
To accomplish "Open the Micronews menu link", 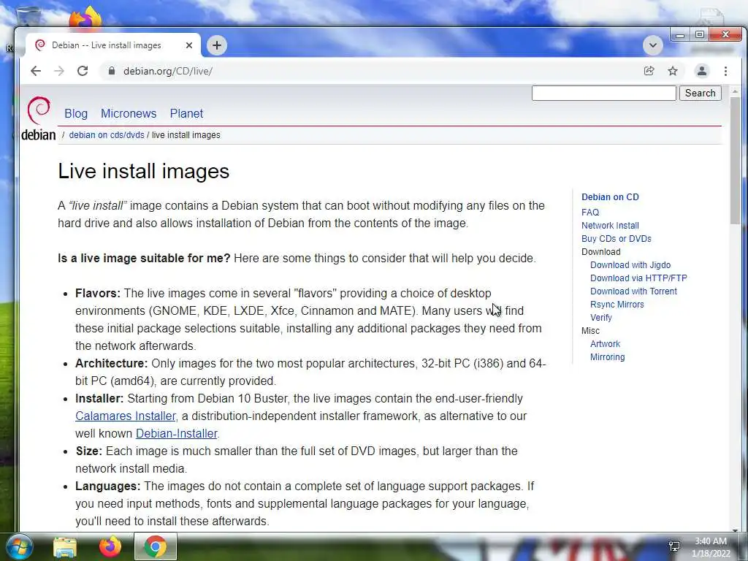I will tap(129, 113).
